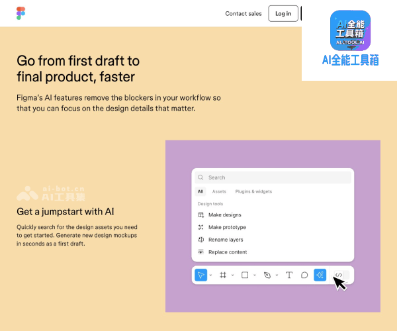
Task: Choose Replace content
Action: (228, 252)
